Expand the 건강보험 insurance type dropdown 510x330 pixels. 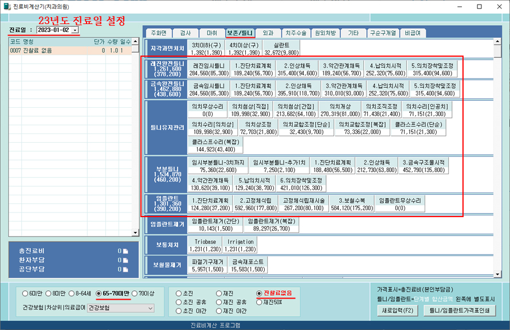[x=150, y=308]
